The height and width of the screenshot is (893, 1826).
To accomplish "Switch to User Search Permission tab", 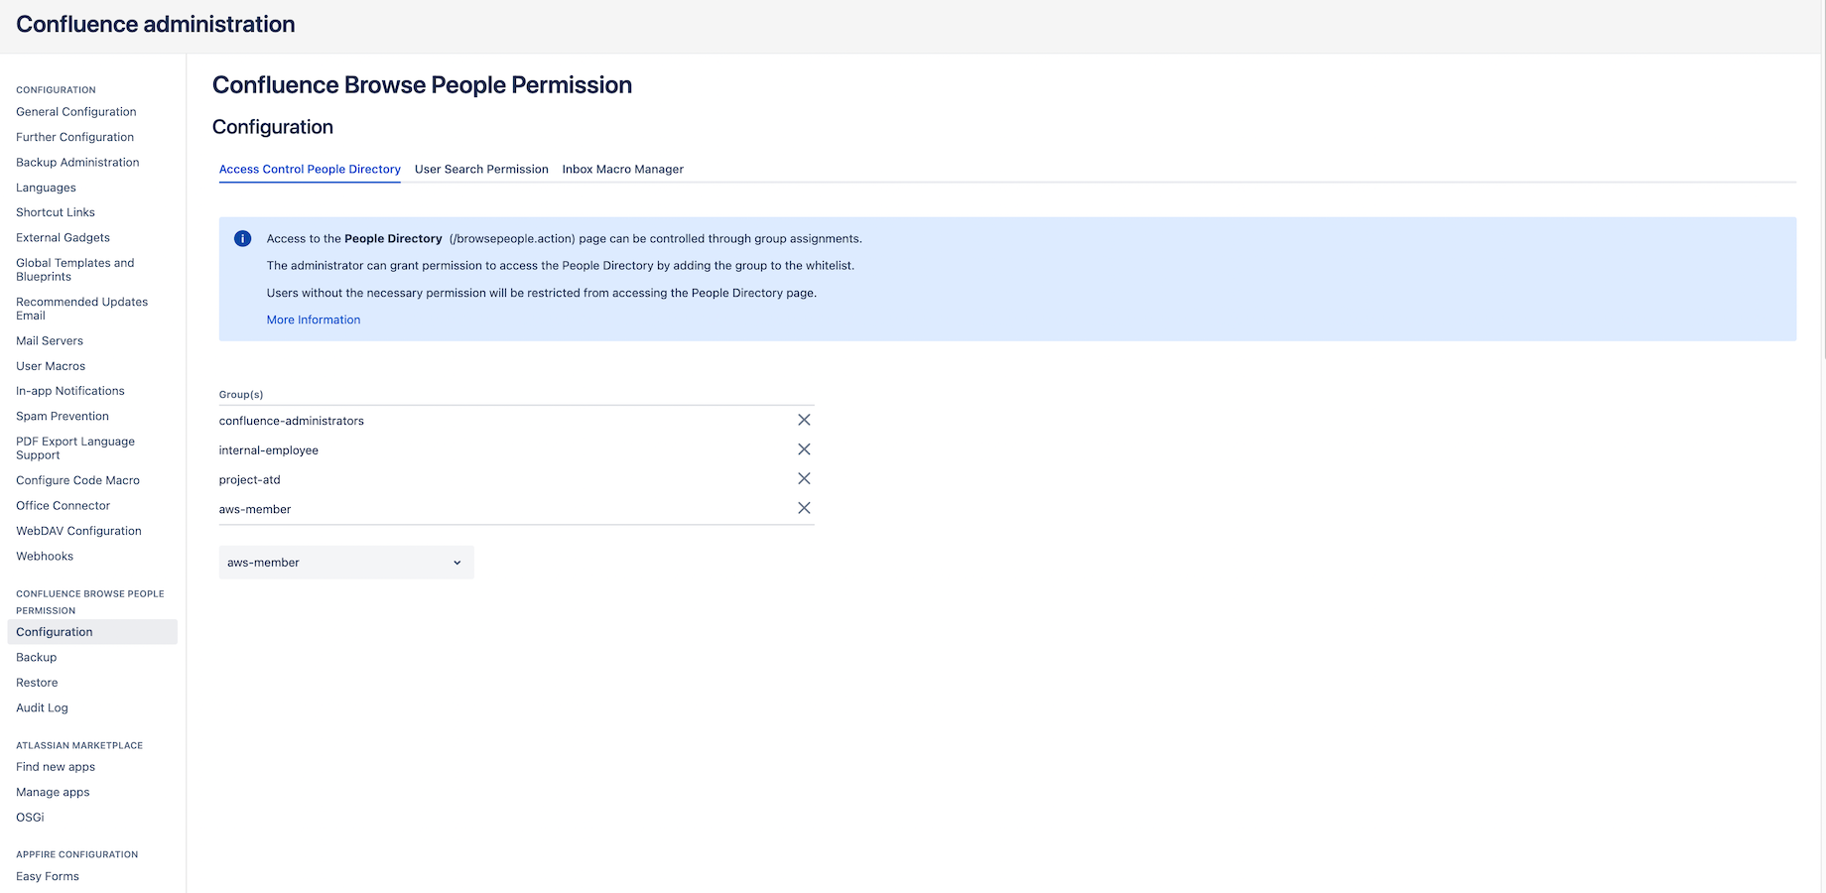I will pos(481,169).
